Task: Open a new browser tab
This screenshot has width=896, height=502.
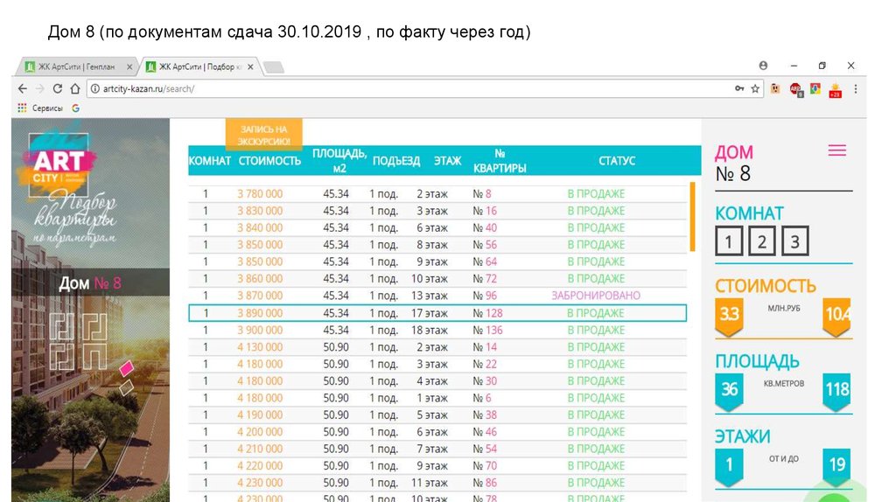Action: coord(273,67)
